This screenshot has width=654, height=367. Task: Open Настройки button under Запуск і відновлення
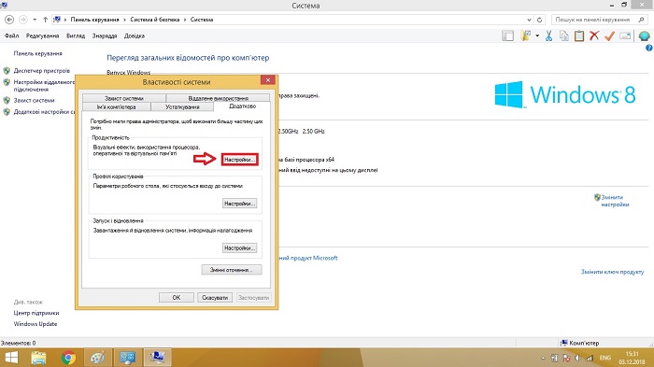pos(239,248)
